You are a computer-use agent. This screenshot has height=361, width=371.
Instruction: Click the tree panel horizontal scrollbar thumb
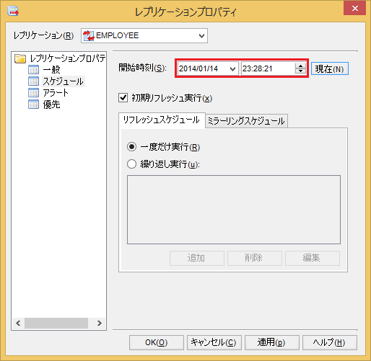pos(56,323)
